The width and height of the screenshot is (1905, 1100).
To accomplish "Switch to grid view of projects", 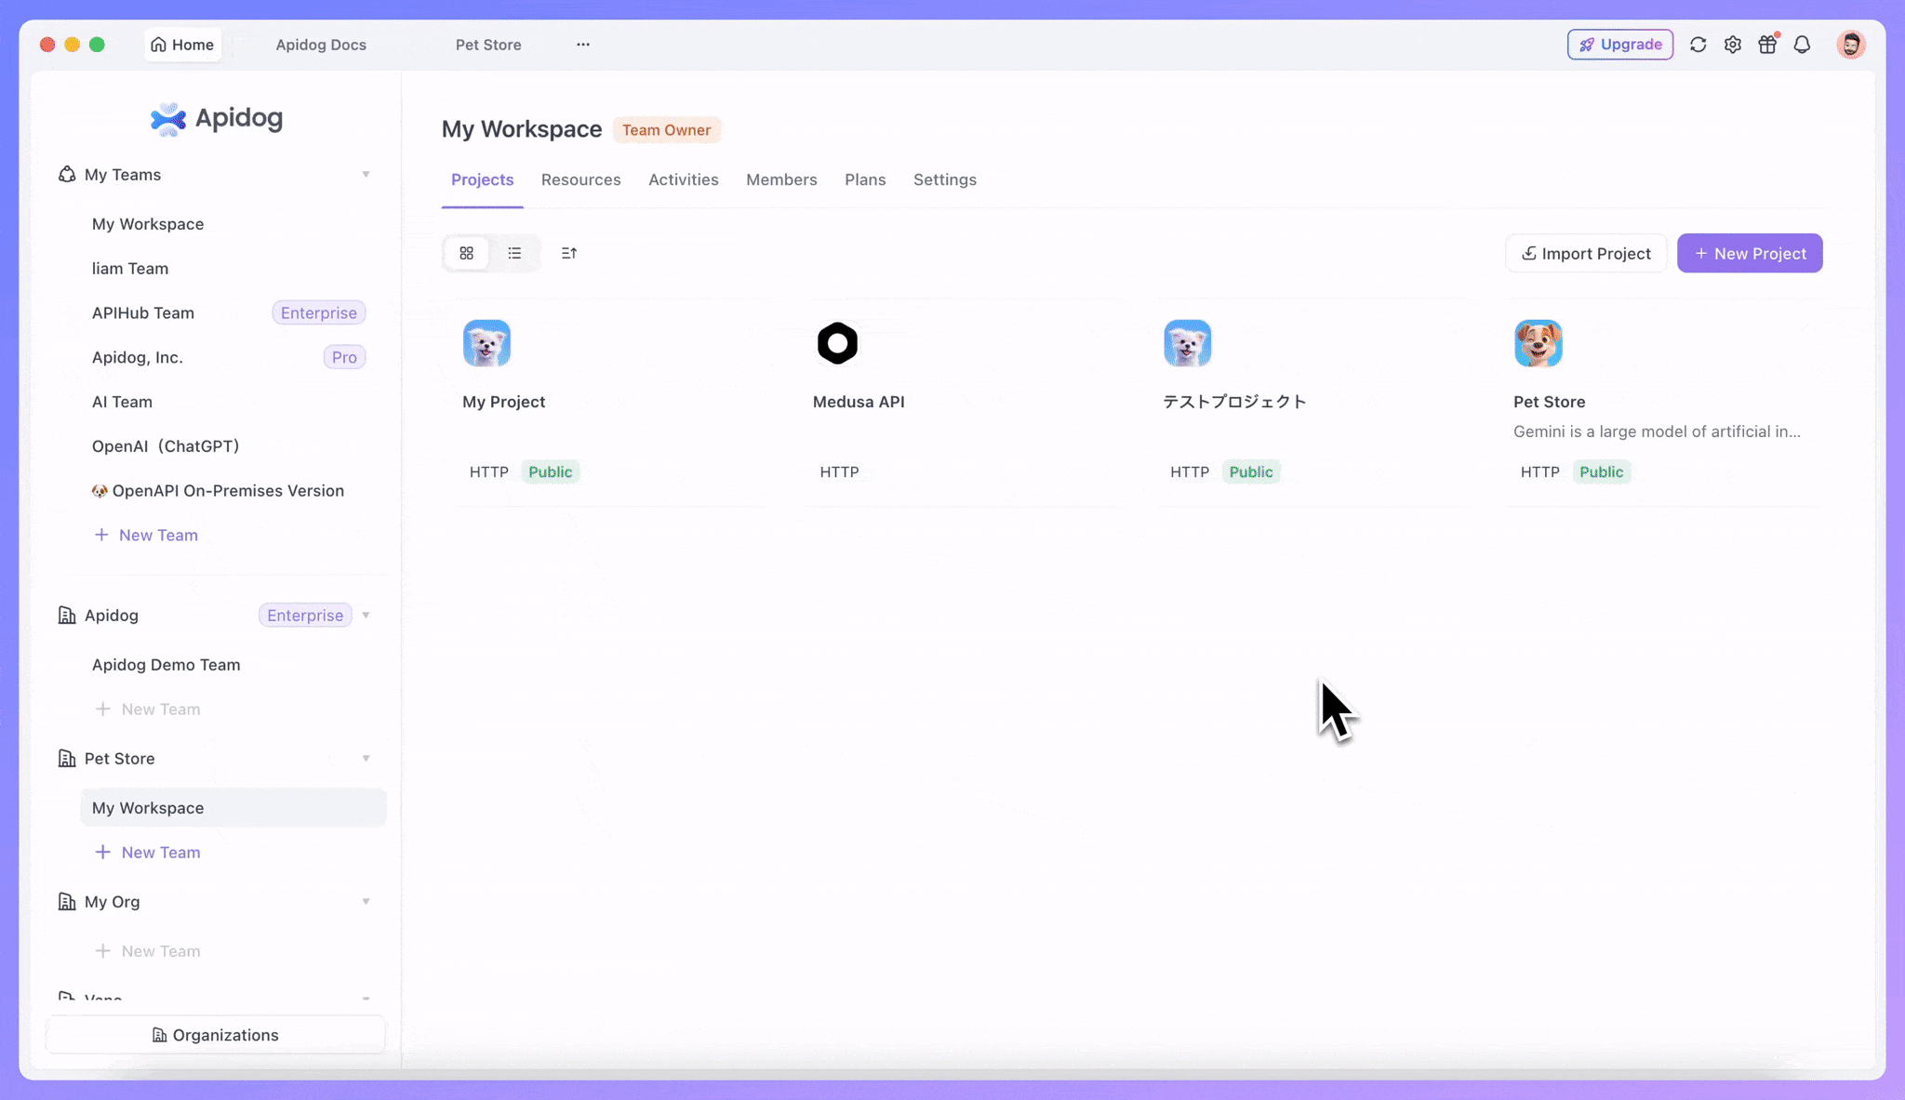I will click(467, 253).
